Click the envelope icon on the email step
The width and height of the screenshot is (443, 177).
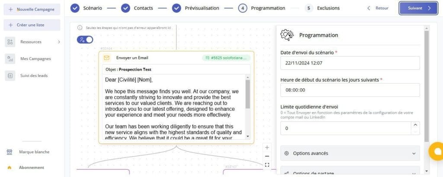106,58
